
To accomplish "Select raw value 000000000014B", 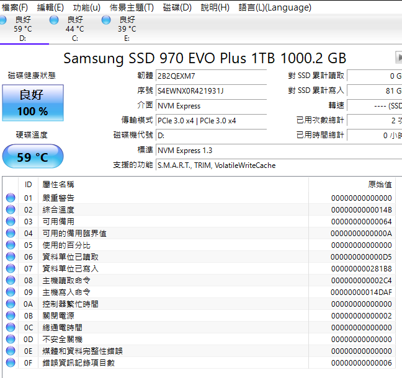I will (362, 210).
